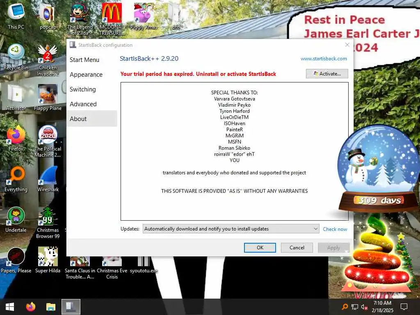
Task: Select the Piggly Xmas desktop icon
Action: [144, 16]
